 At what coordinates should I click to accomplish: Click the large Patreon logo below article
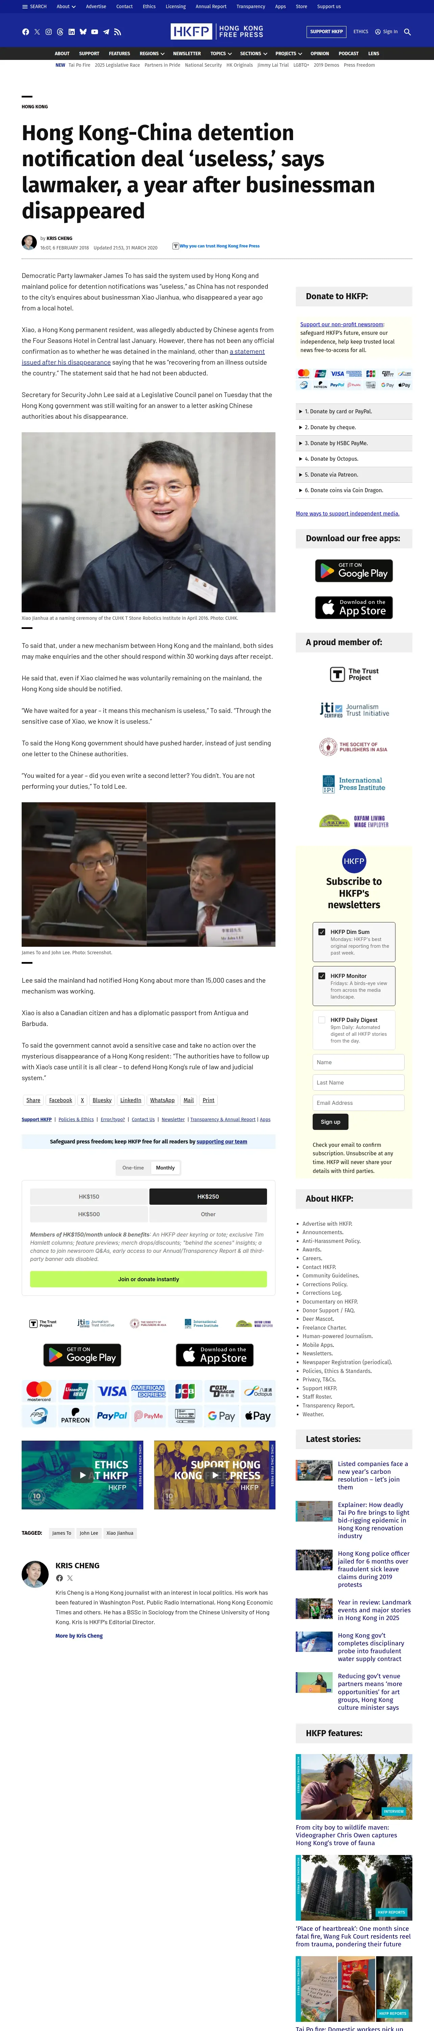[x=76, y=1416]
